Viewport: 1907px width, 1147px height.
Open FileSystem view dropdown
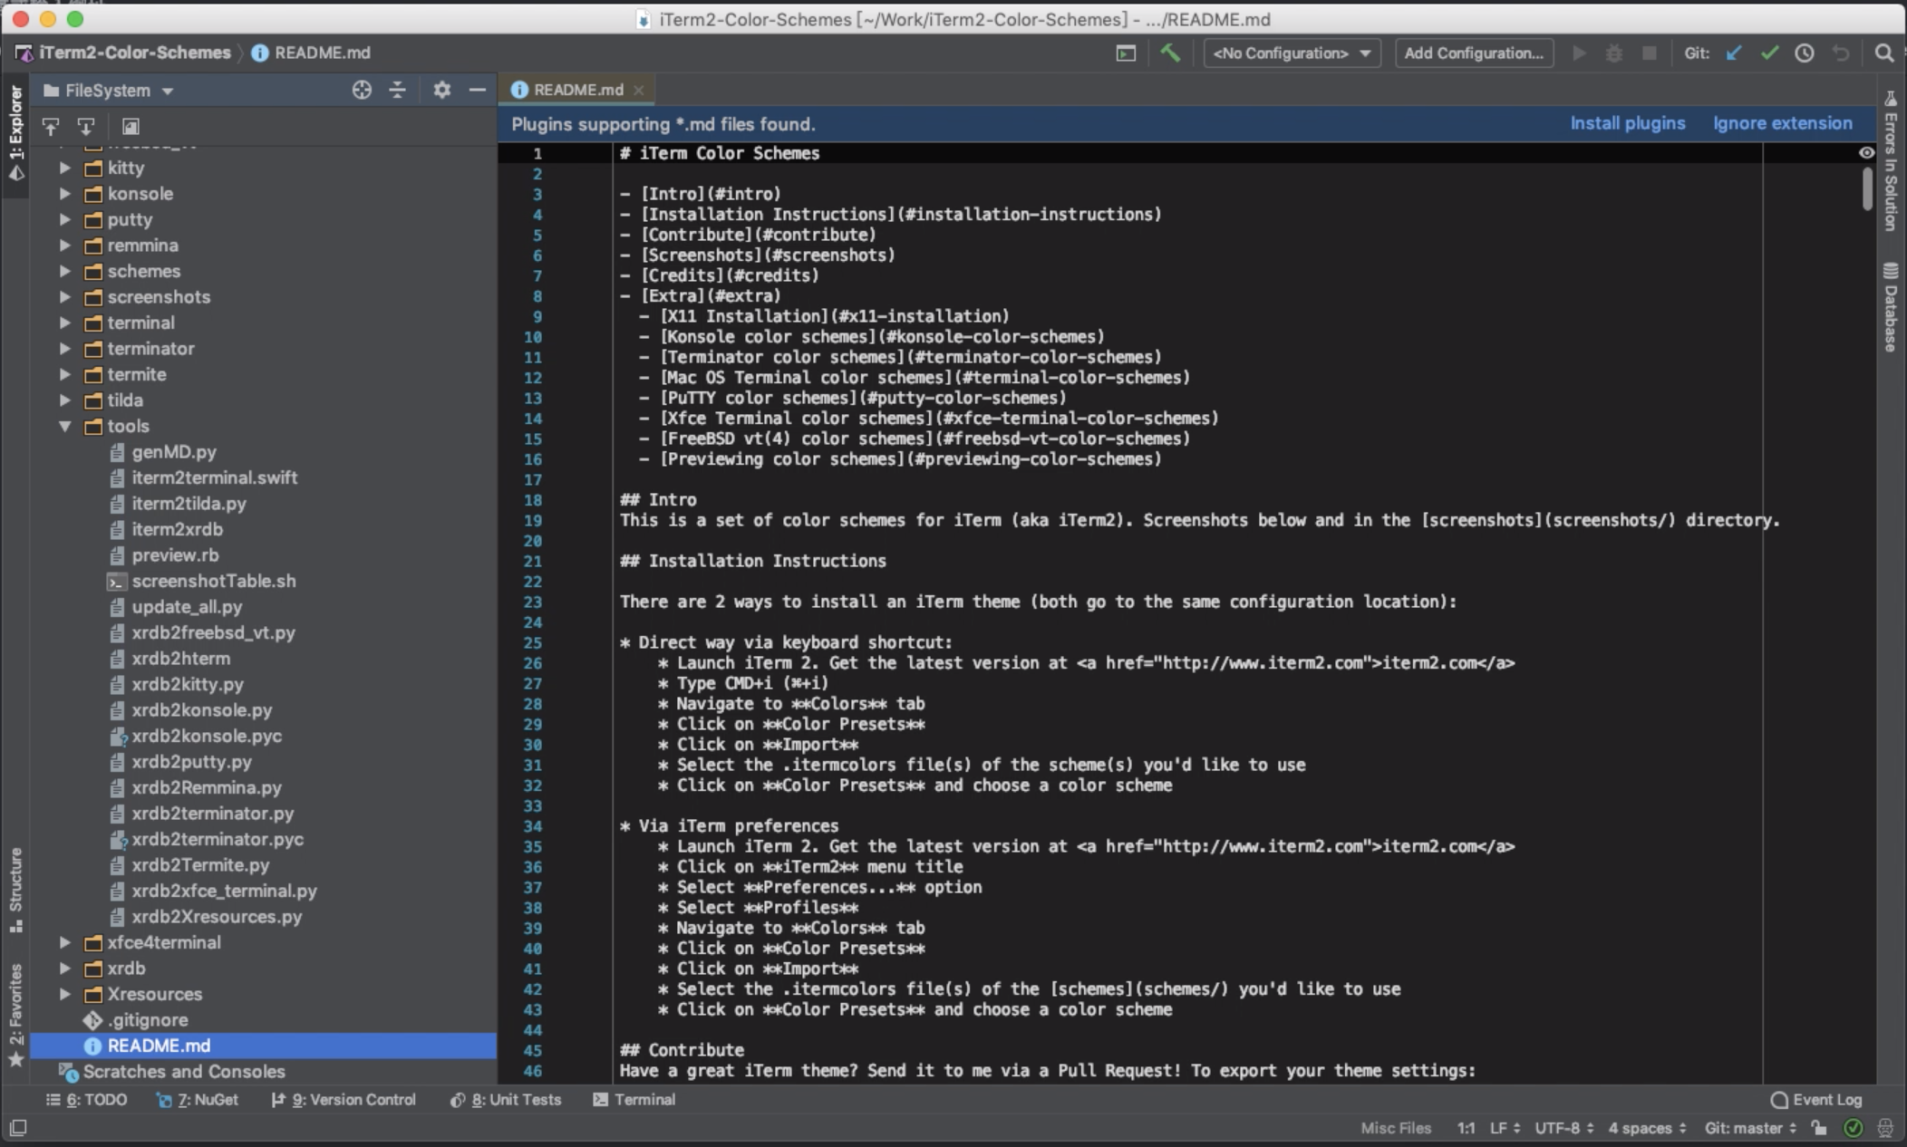[x=108, y=91]
